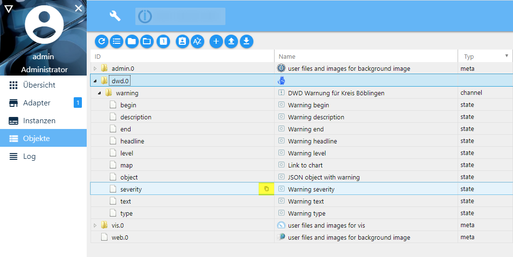
Task: Click the filled folder toolbar icon
Action: click(132, 41)
